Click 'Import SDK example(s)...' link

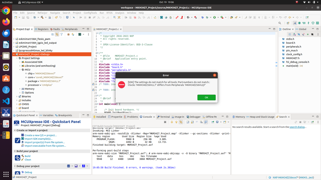[x=39, y=139]
